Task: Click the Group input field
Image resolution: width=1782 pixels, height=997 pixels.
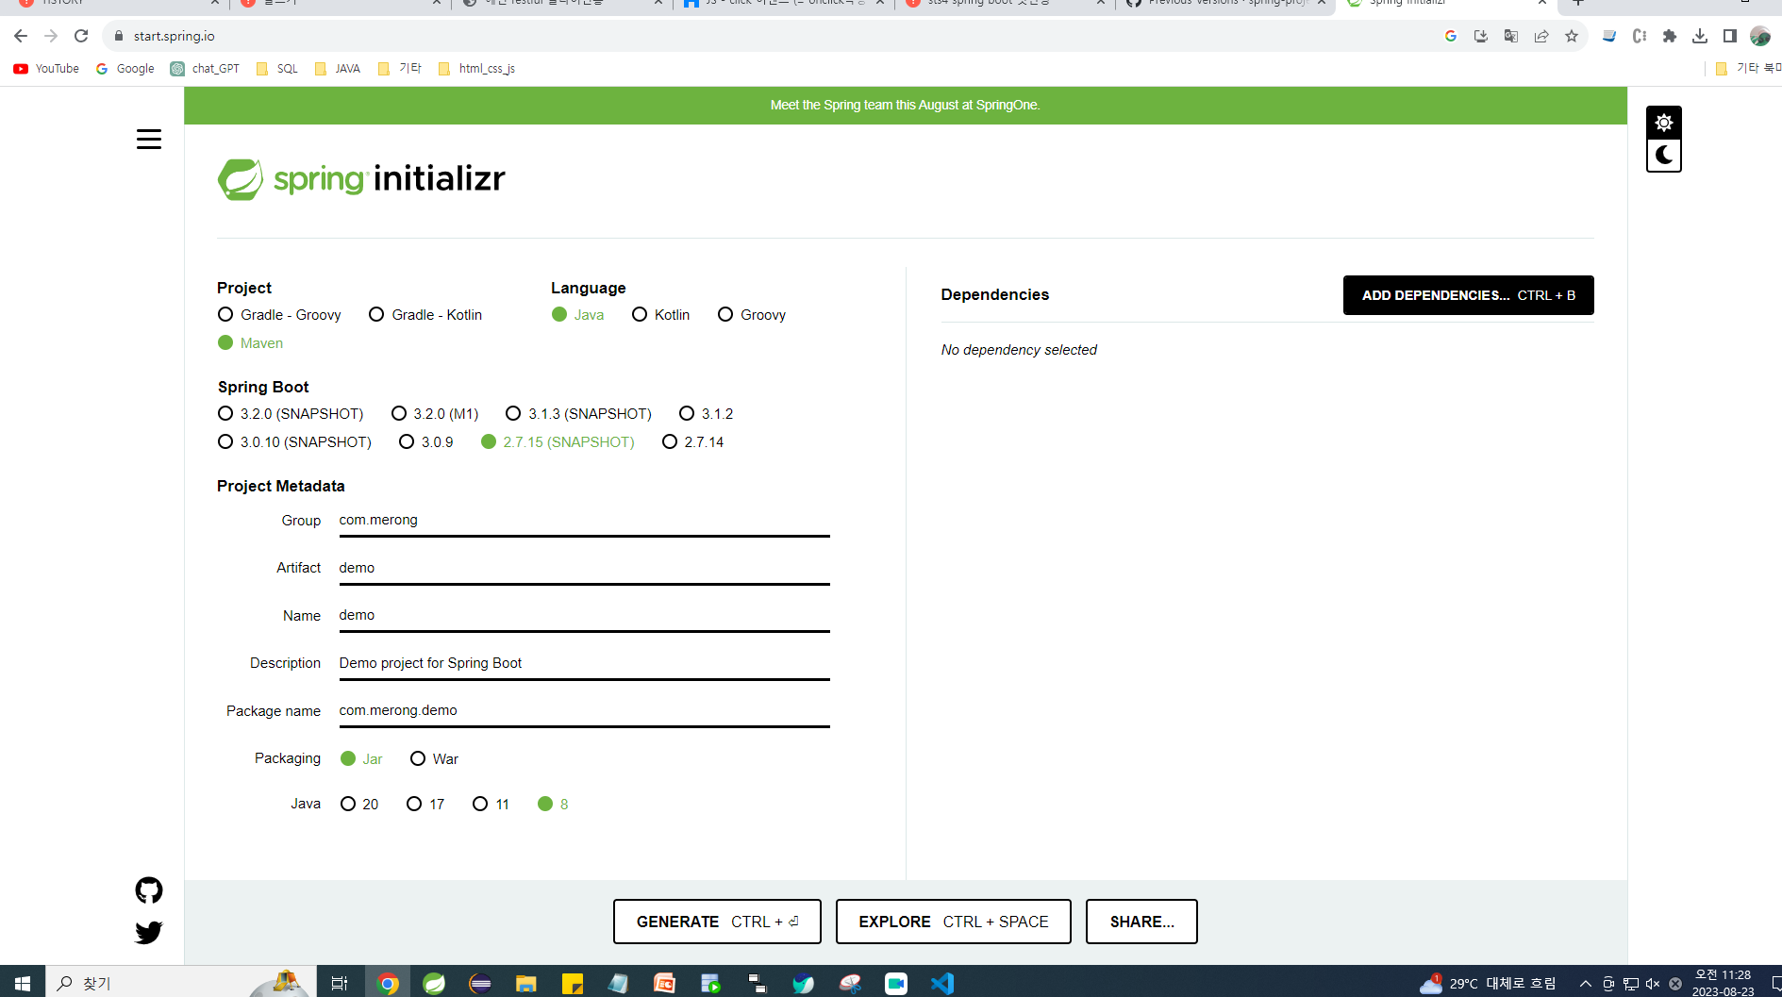Action: (x=584, y=521)
